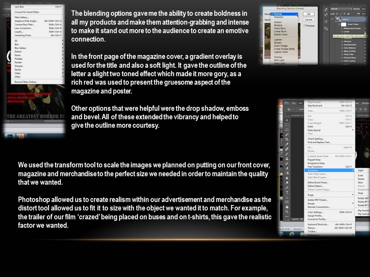Screen dimensions: 370x277
Task: Open blending options icon beside Levels filter
Action: (x=365, y=32)
